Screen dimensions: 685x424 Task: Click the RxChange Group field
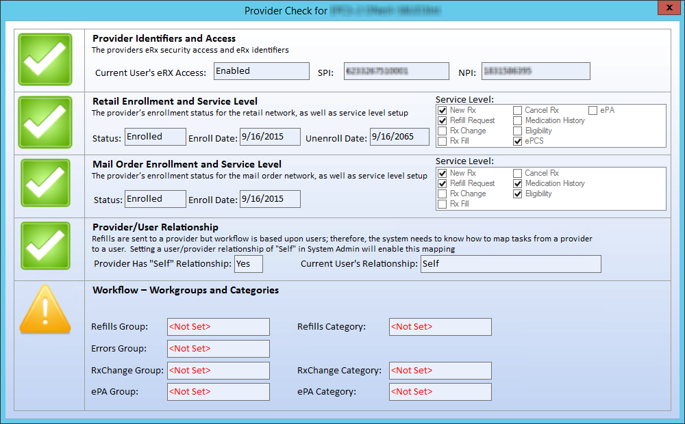click(x=219, y=371)
